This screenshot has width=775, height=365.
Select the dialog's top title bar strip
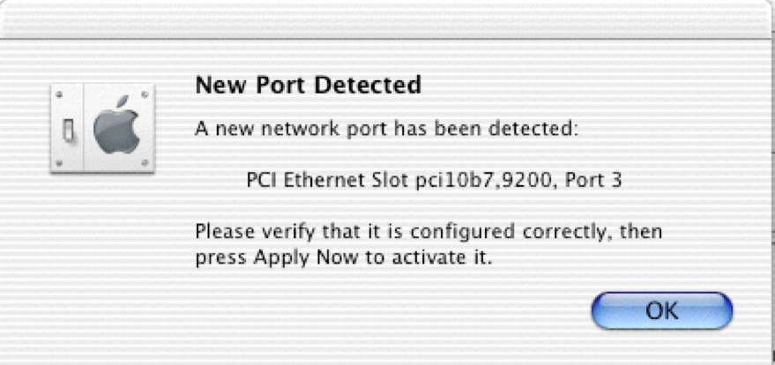pyautogui.click(x=387, y=19)
